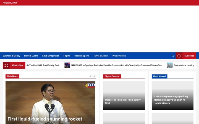Screen dimensions: 199x124
Task: Open the News & Events menu
Action: coord(31,56)
